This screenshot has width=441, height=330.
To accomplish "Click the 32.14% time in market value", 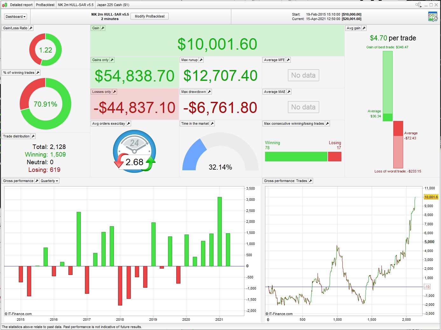I will pos(220,167).
